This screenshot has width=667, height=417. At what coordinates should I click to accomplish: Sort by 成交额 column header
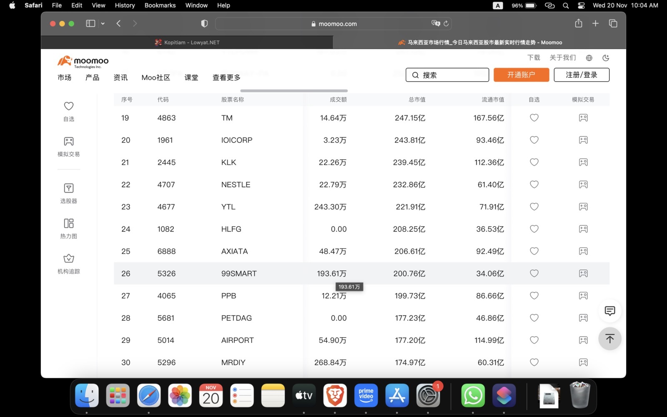[338, 100]
